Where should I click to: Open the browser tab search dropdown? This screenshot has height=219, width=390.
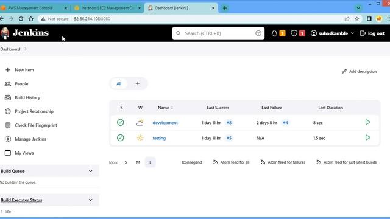tap(358, 8)
